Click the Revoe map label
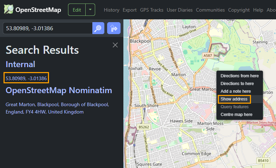 155,69
